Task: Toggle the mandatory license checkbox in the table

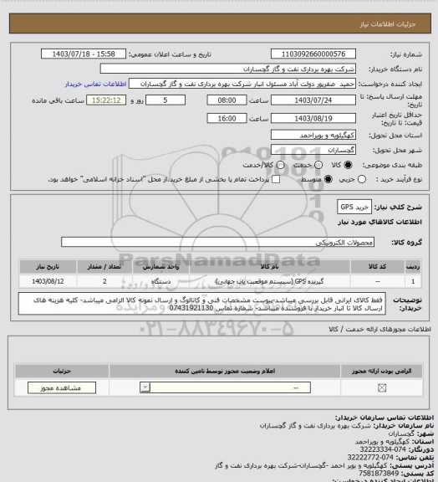Action: tap(382, 388)
